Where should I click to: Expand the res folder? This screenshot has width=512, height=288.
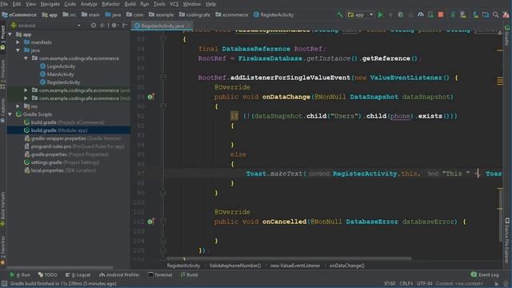18,106
